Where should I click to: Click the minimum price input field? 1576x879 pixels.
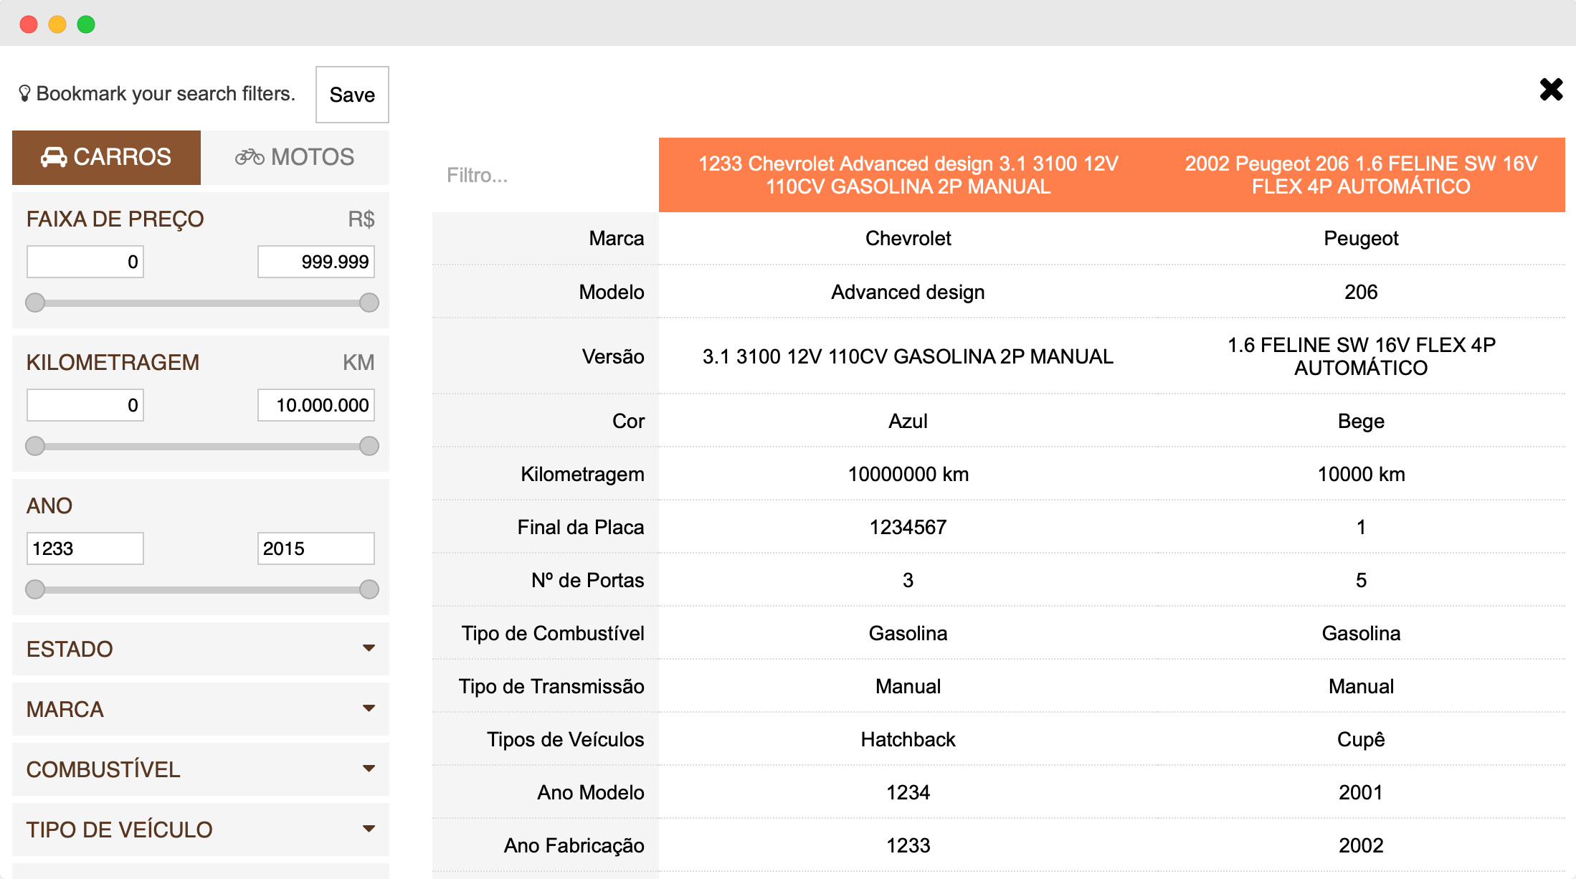(85, 262)
